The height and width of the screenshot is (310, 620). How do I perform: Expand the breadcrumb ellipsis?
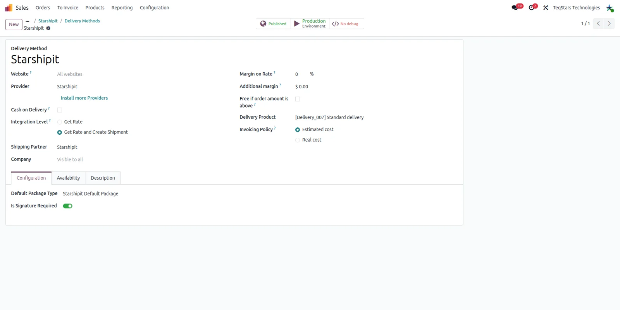pos(28,21)
